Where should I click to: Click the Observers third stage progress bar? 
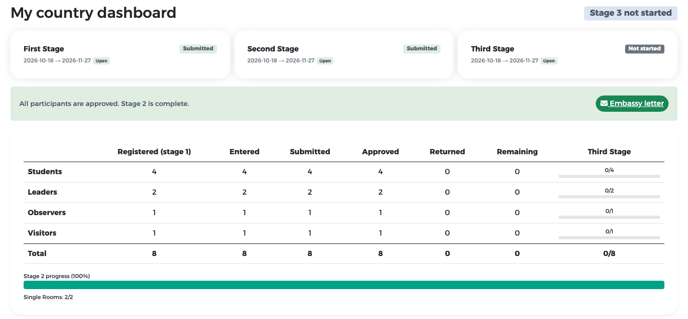pyautogui.click(x=609, y=217)
